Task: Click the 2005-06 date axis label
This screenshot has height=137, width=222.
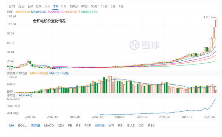Action: [x=75, y=117]
